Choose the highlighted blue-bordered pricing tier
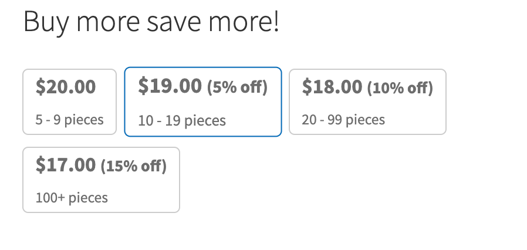This screenshot has height=250, width=527. (202, 102)
